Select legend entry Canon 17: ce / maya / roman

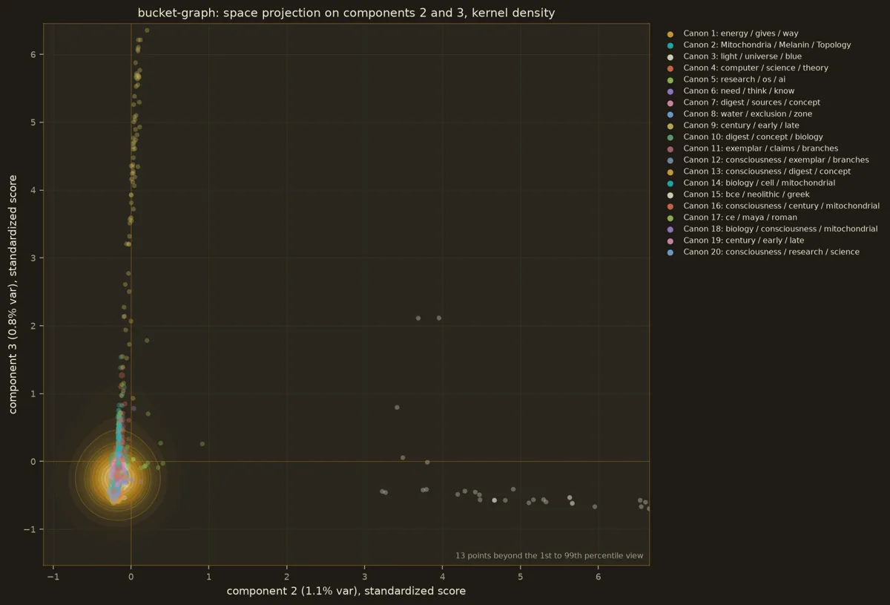pos(740,218)
